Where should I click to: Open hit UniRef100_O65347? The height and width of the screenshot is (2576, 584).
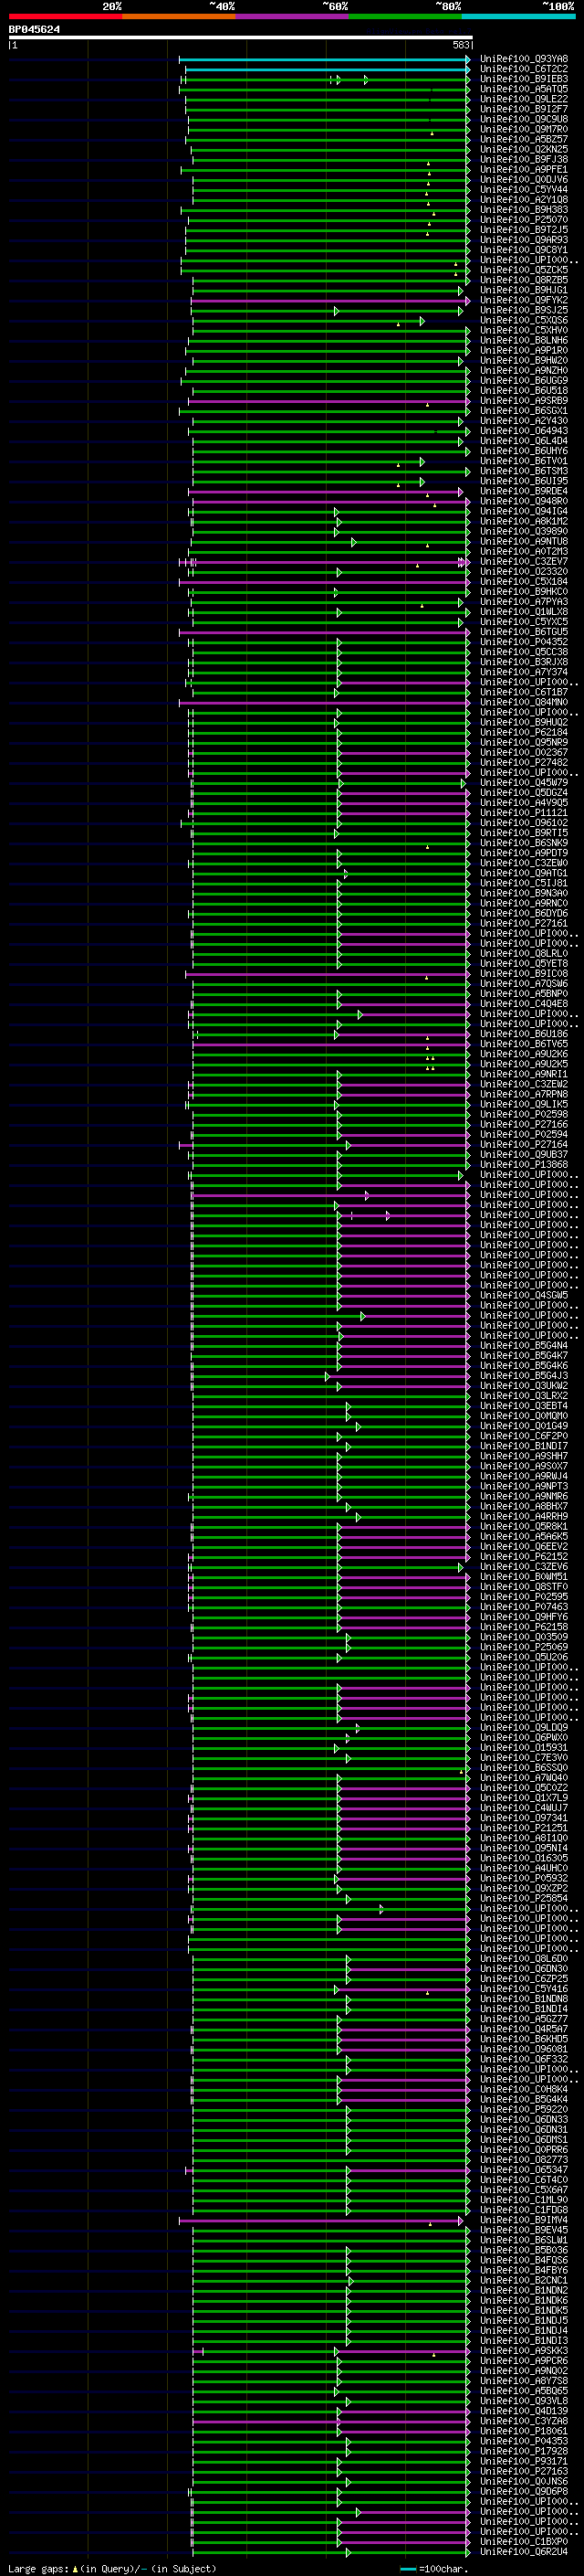coord(524,2170)
